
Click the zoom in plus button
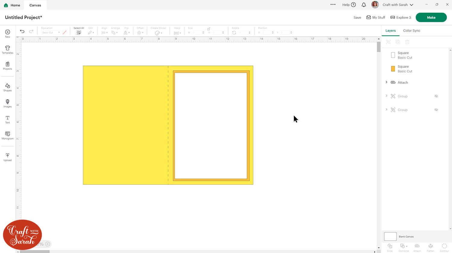click(48, 244)
